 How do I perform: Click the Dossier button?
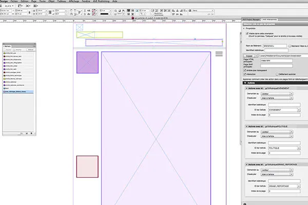coord(249,56)
